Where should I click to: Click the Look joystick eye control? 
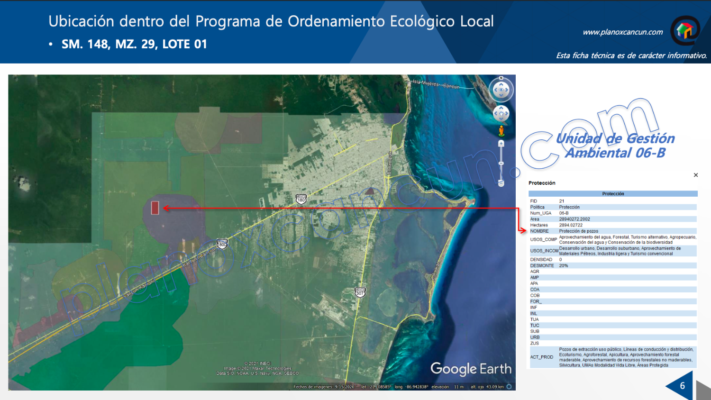501,90
